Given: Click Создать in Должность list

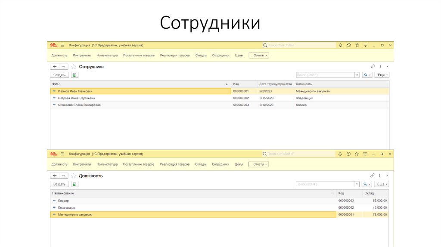Looking at the screenshot, I should (x=59, y=184).
